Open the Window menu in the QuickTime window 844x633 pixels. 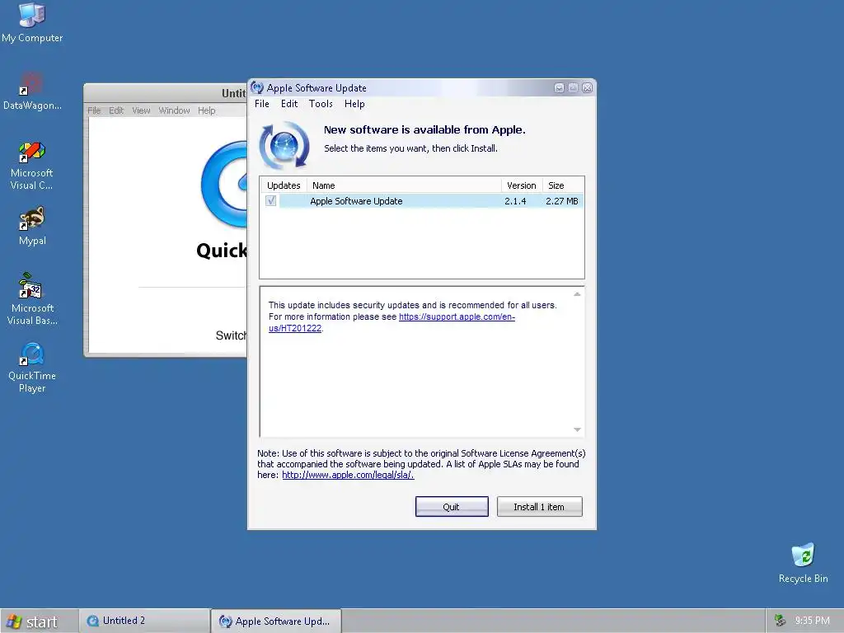pyautogui.click(x=174, y=110)
